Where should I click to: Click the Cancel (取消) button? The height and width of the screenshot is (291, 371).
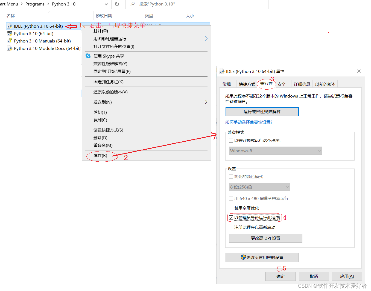(x=314, y=276)
